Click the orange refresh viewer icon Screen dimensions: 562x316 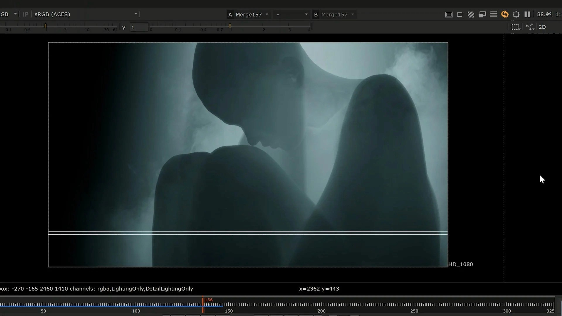505,14
